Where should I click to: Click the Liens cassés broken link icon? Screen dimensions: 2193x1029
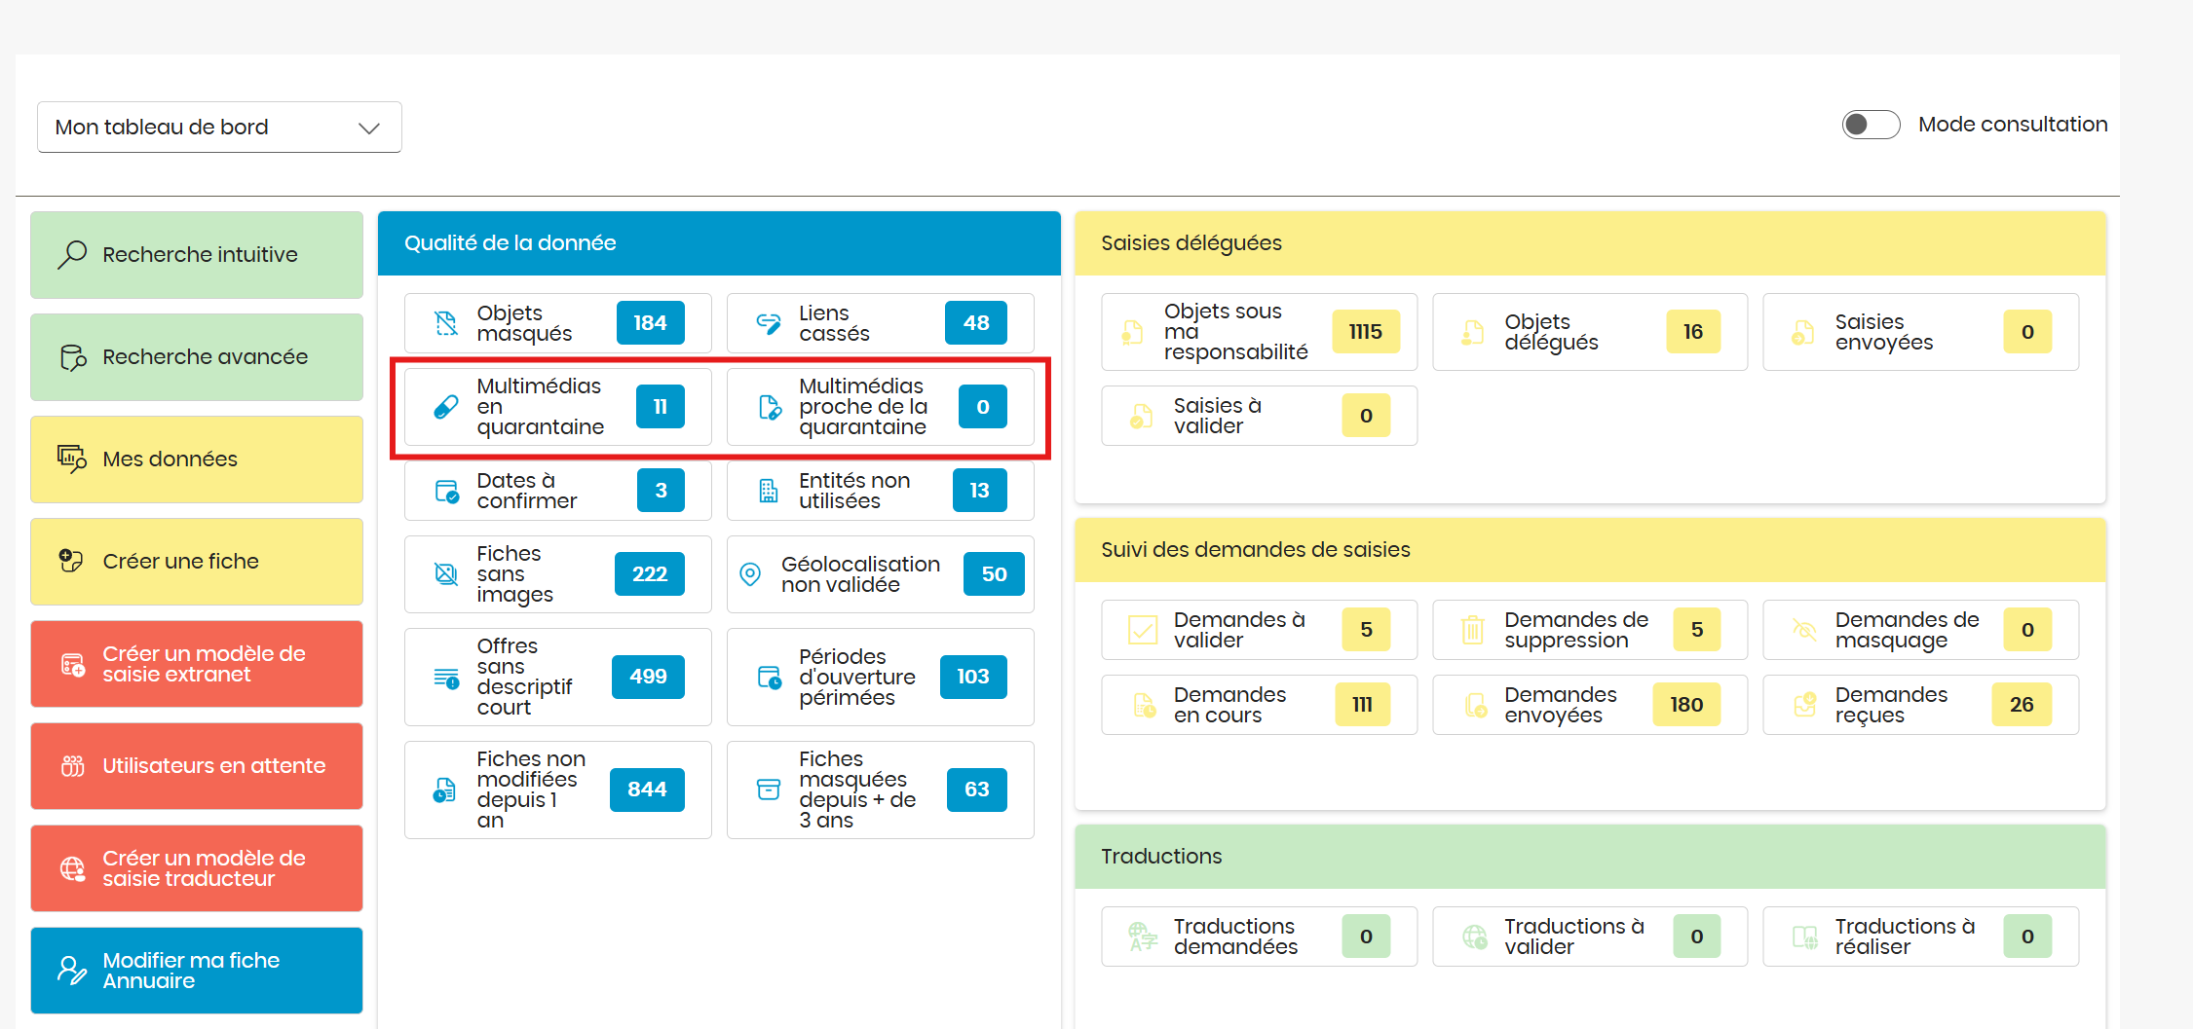click(x=769, y=323)
